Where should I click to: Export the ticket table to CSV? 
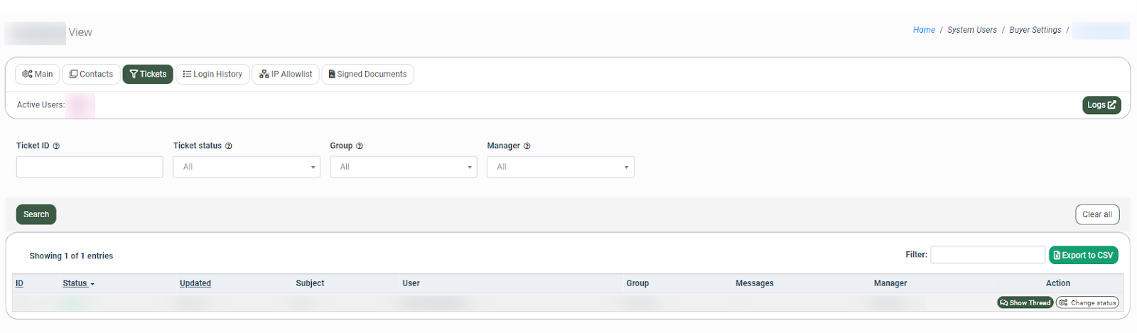(1083, 255)
